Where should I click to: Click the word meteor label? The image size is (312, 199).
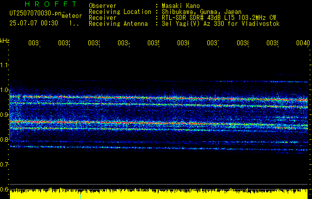coord(72,16)
